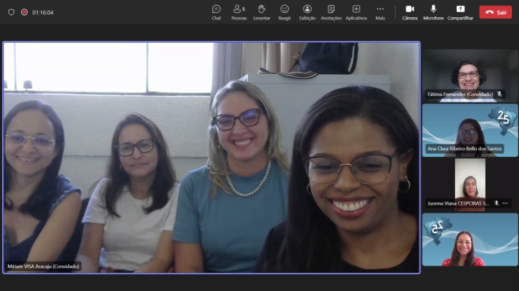519x291 pixels.
Task: Open the Chat panel
Action: 216,13
